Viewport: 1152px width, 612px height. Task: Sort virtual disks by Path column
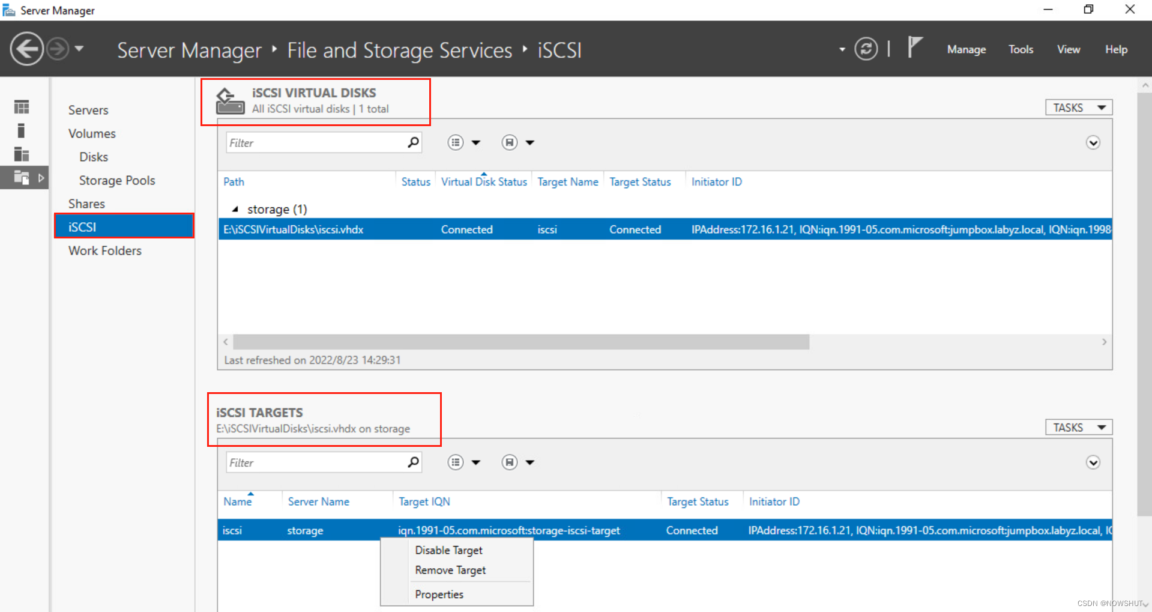234,181
